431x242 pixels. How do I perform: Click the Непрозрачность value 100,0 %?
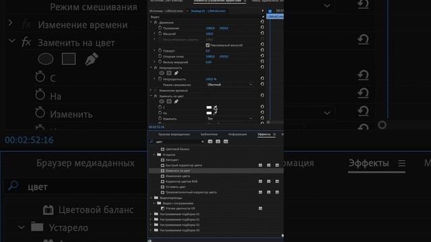pos(211,79)
